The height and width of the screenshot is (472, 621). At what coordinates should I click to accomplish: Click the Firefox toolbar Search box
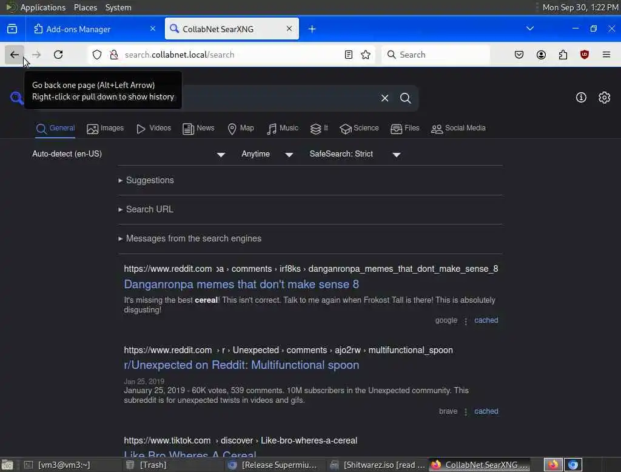(x=435, y=55)
